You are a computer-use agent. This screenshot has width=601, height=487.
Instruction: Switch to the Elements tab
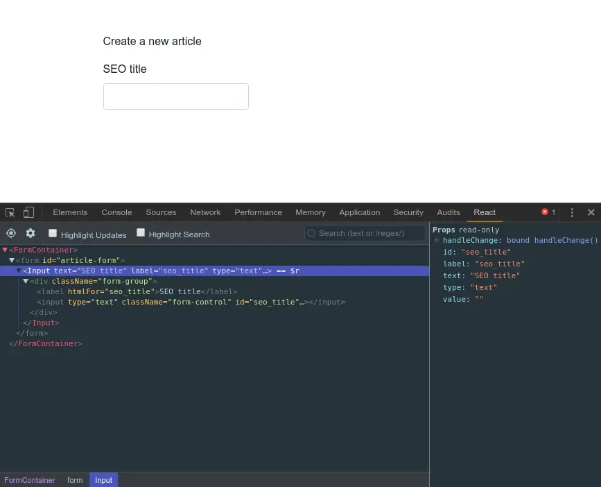point(70,212)
